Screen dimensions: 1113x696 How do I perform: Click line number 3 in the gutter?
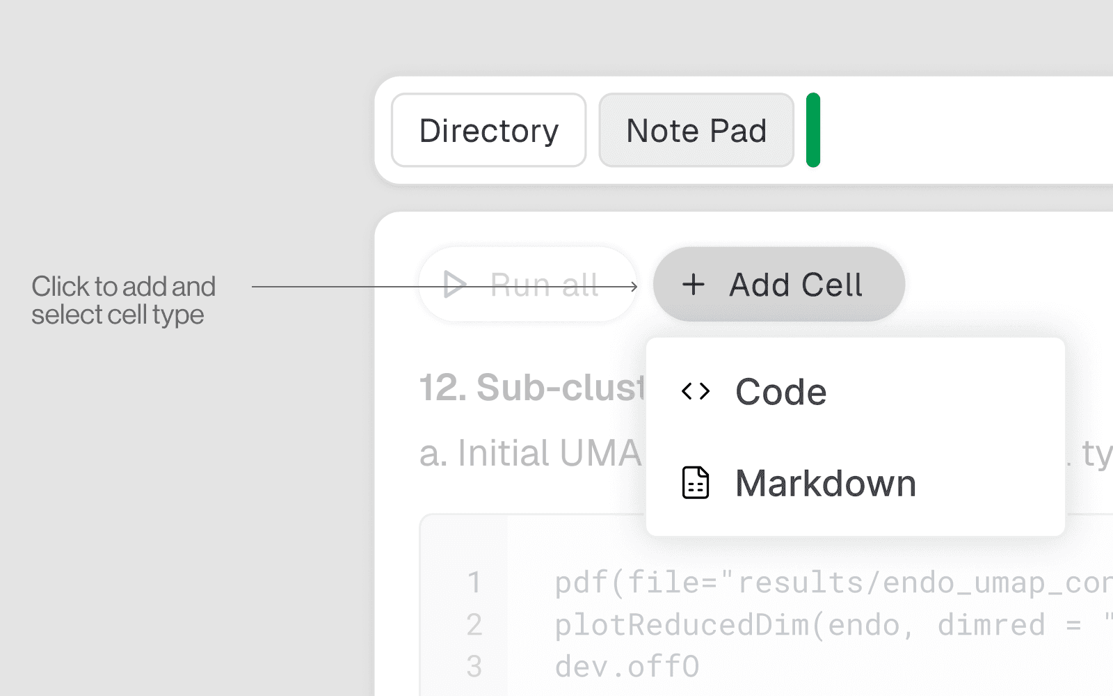[x=474, y=667]
